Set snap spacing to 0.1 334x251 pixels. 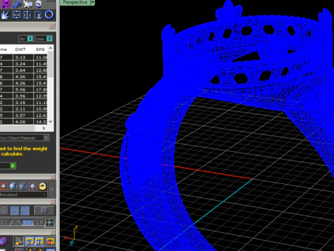[4, 222]
